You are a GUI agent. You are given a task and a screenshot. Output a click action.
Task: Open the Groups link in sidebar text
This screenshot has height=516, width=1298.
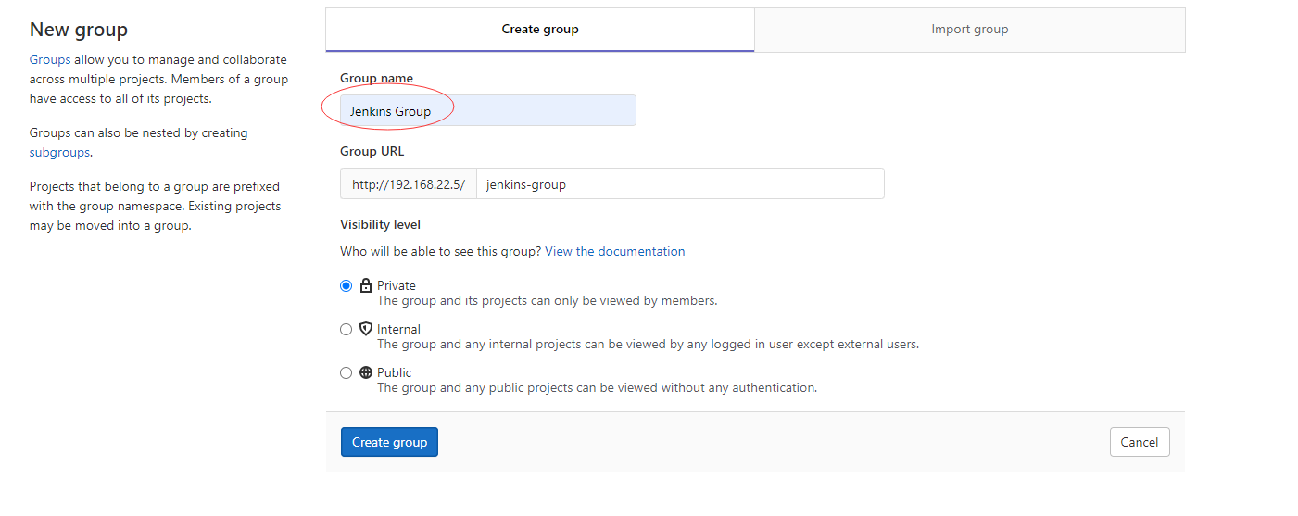(x=50, y=59)
